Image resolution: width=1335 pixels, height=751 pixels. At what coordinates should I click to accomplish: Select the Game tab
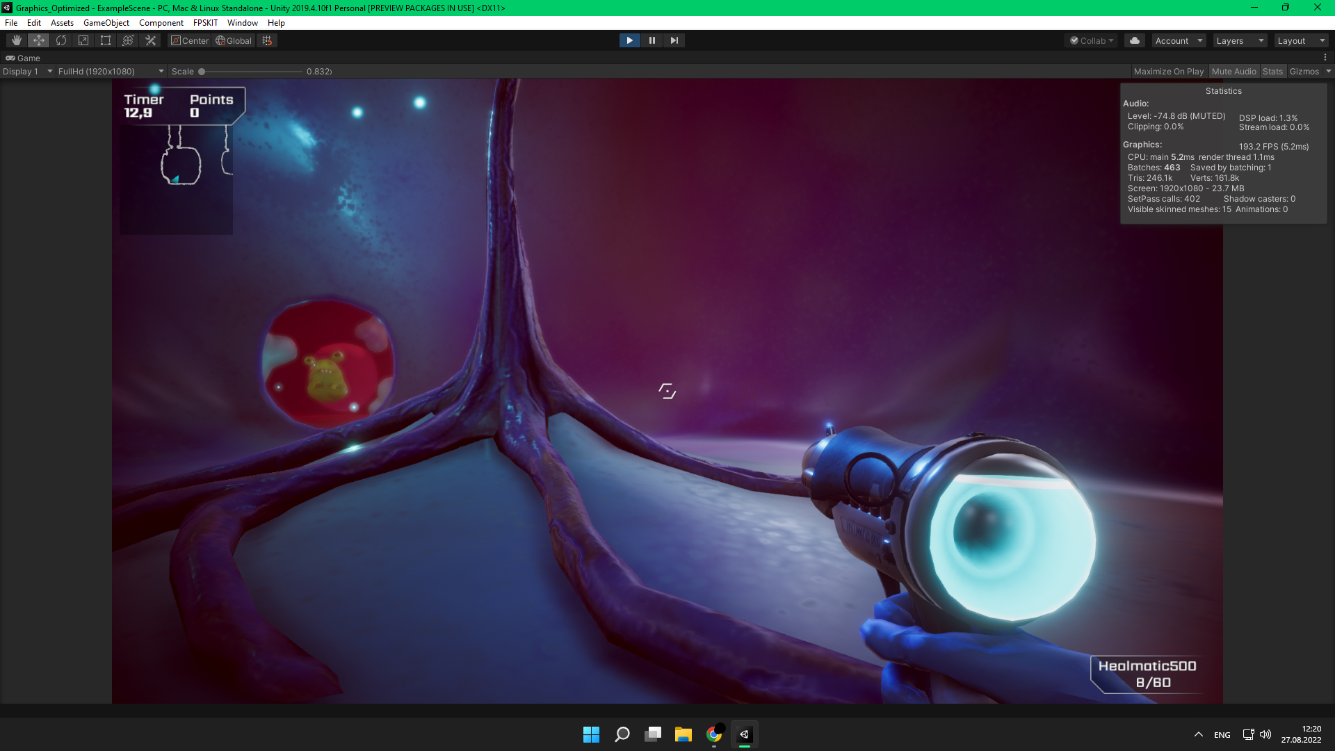(x=23, y=58)
